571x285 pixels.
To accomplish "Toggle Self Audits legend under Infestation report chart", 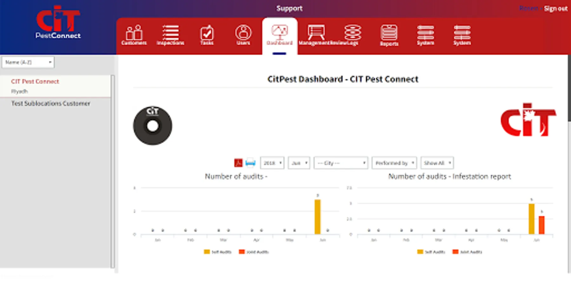I will pyautogui.click(x=431, y=252).
